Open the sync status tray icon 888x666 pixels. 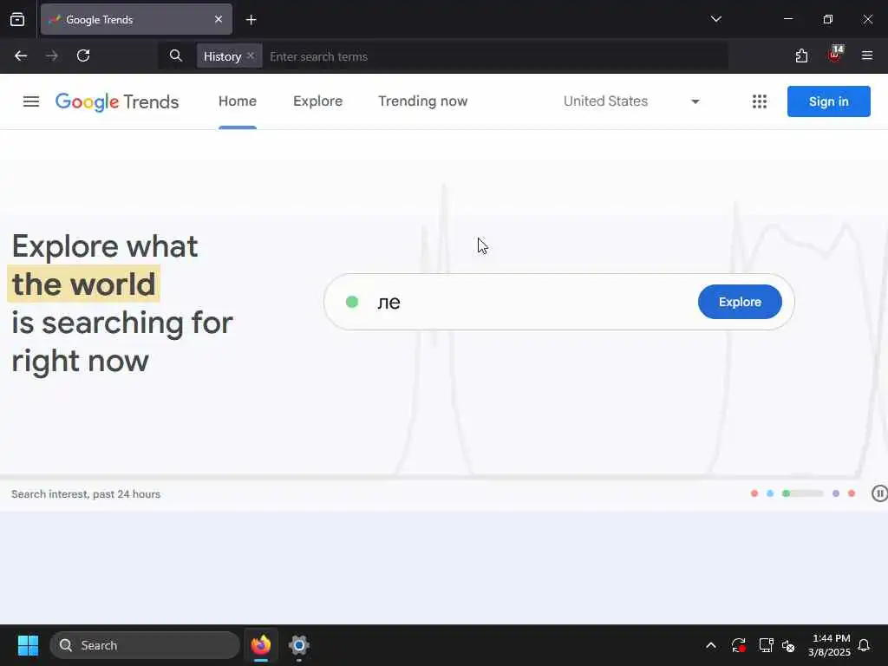tap(739, 645)
